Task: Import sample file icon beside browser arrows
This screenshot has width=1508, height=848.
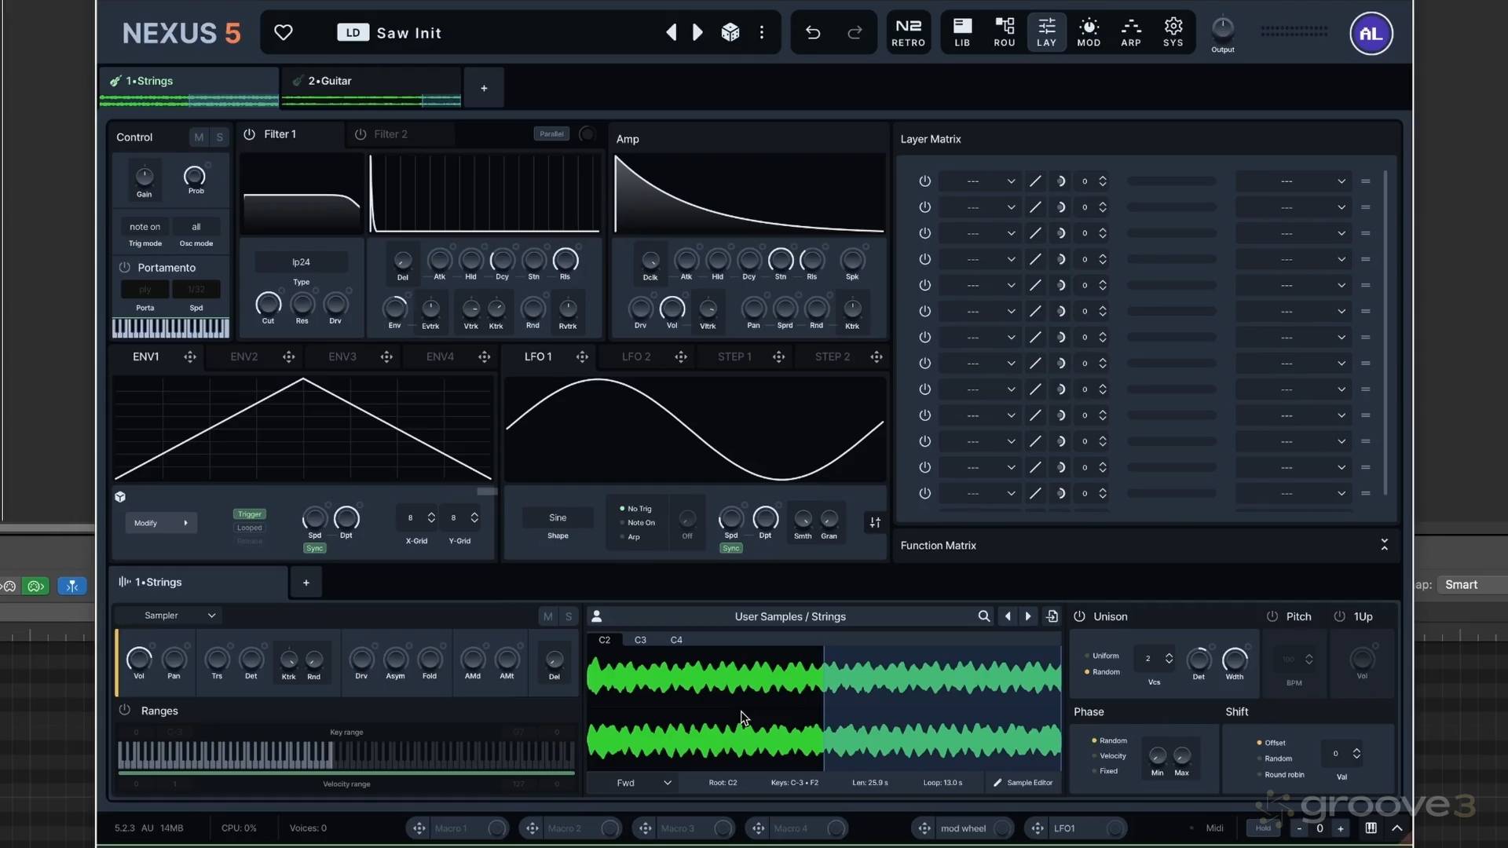Action: tap(1052, 616)
